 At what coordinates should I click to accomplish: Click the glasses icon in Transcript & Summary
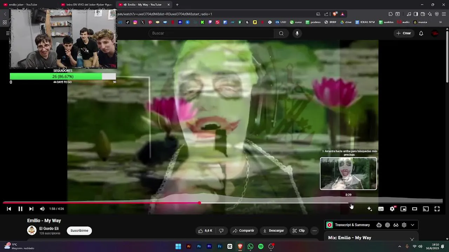pos(396,225)
